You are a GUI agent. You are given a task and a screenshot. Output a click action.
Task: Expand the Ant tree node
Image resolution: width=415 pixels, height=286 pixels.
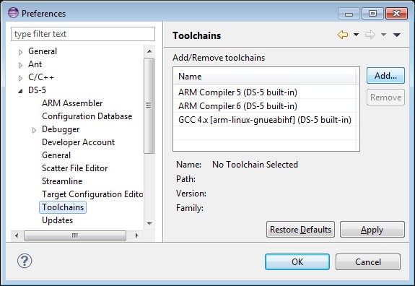20,65
